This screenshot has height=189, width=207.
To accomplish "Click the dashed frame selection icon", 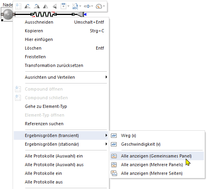I will pos(63,6).
